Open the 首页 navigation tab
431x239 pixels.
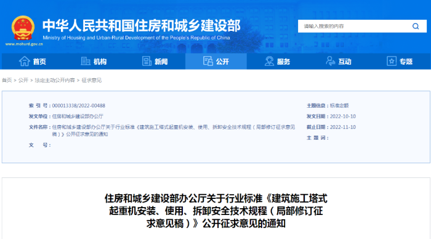(33, 62)
